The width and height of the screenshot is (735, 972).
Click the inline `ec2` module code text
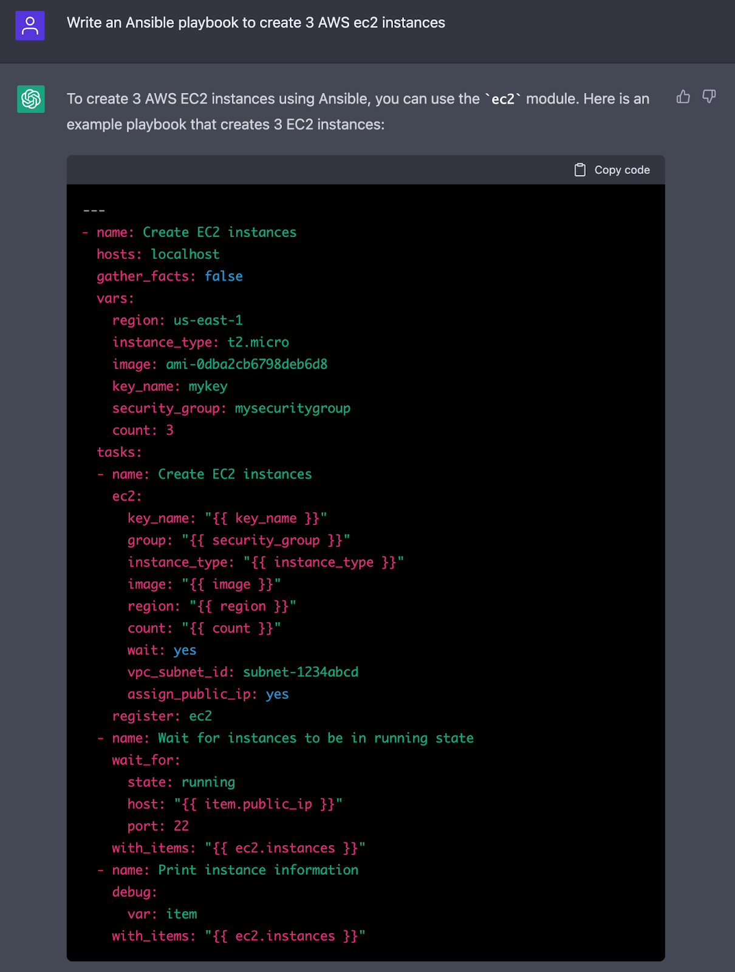pos(503,99)
